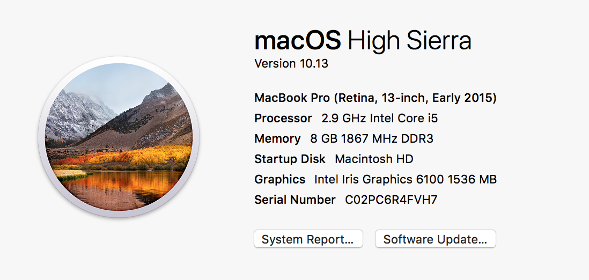Screen dimensions: 589x280
Task: Click the Serial Number label
Action: pos(294,200)
